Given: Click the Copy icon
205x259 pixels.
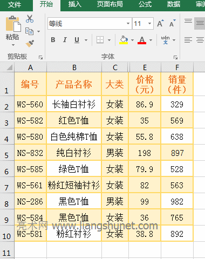Looking at the screenshot, I should coord(29,31).
